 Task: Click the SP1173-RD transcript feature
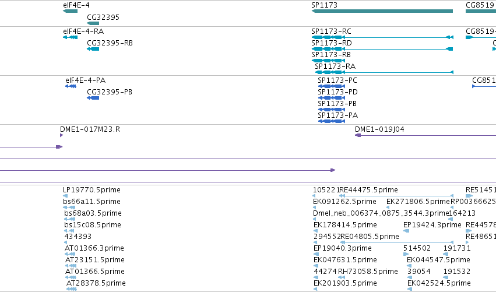coord(382,49)
